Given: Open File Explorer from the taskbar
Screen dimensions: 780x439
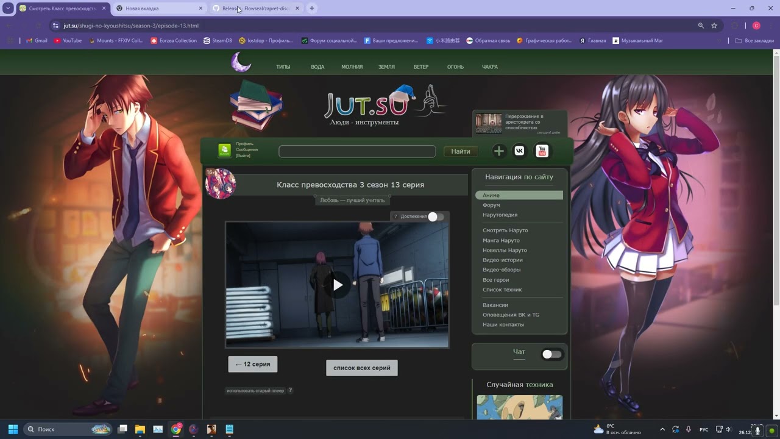Looking at the screenshot, I should tap(140, 429).
